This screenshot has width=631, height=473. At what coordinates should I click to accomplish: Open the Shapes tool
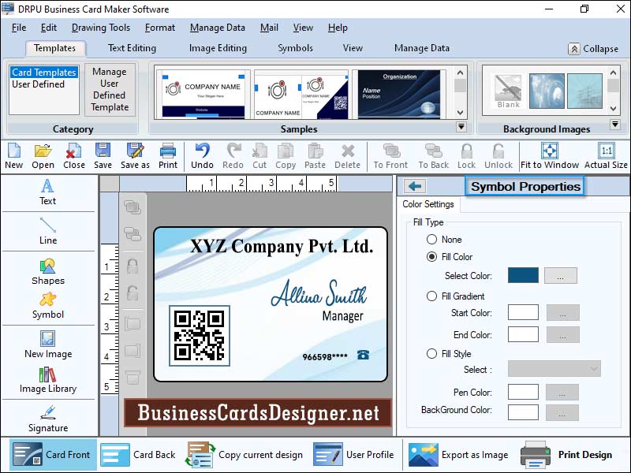[47, 274]
